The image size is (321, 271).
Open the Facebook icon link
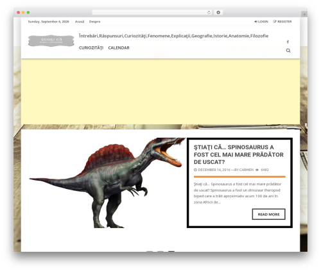pos(288,42)
